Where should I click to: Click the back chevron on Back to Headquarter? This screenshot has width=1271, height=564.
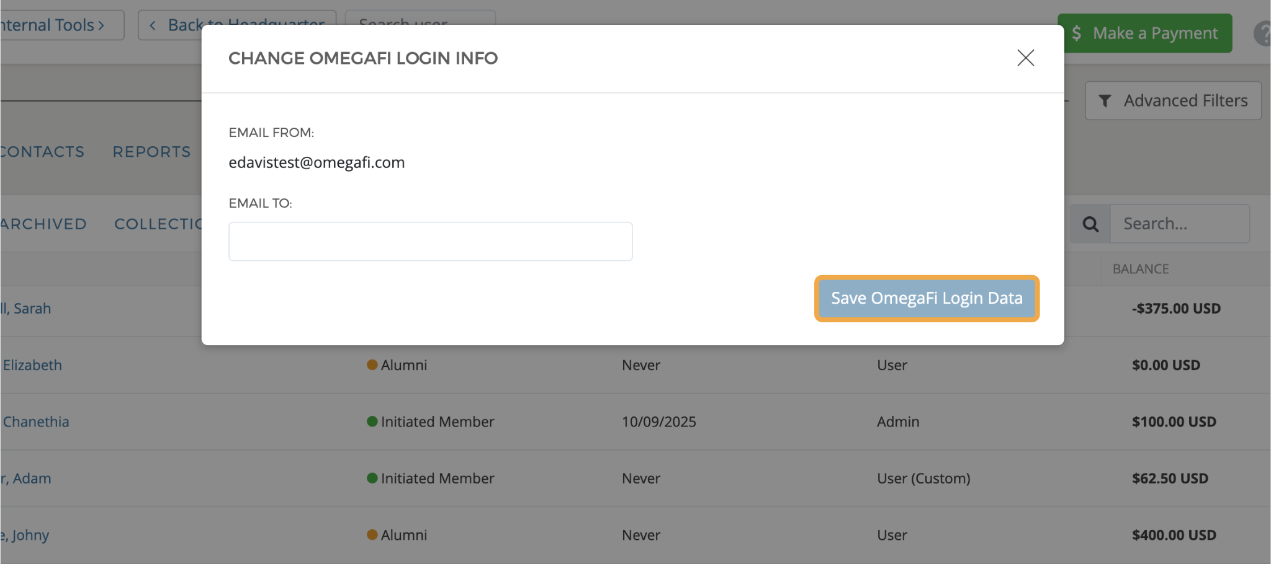pyautogui.click(x=152, y=24)
